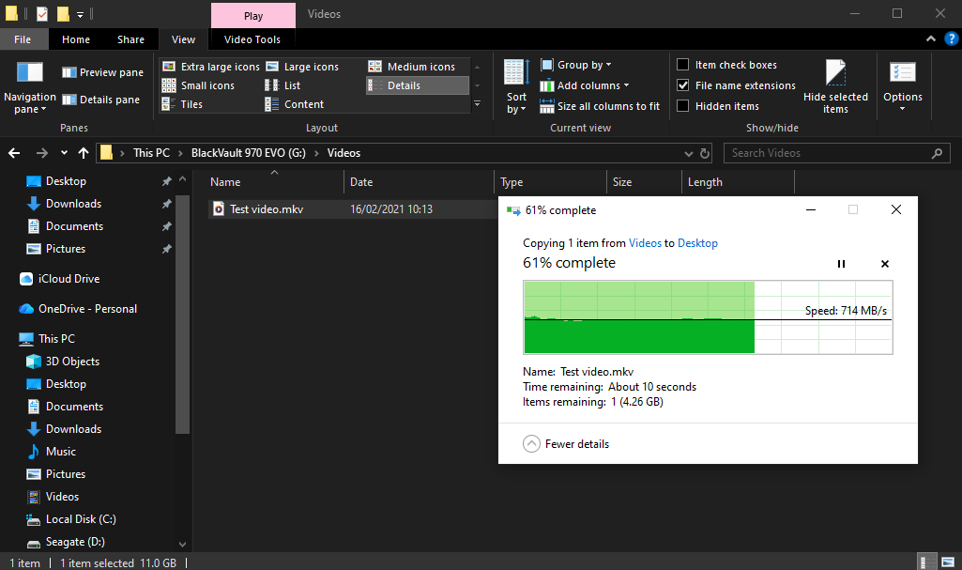This screenshot has height=570, width=962.
Task: Select Large icons layout
Action: (x=302, y=67)
